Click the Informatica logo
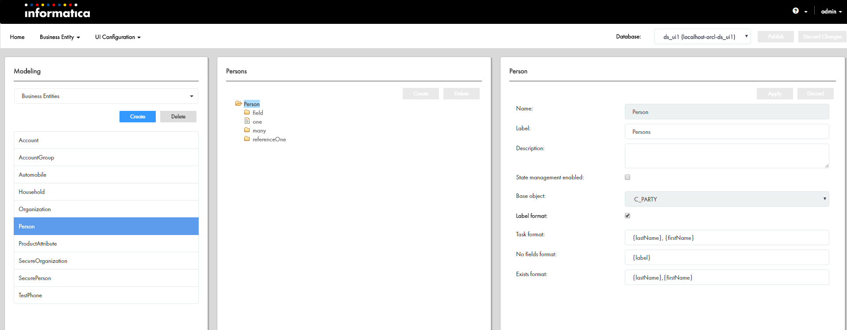This screenshot has height=330, width=847. (57, 11)
